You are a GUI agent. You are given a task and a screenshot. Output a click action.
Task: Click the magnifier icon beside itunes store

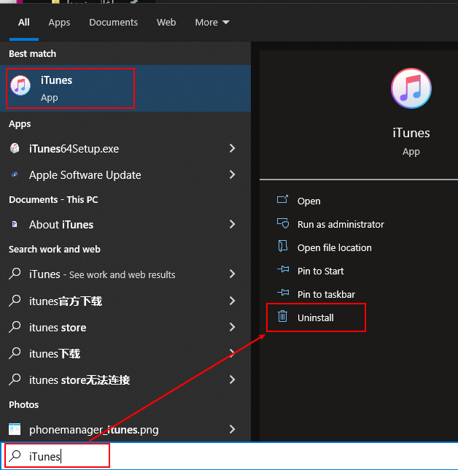click(x=15, y=327)
